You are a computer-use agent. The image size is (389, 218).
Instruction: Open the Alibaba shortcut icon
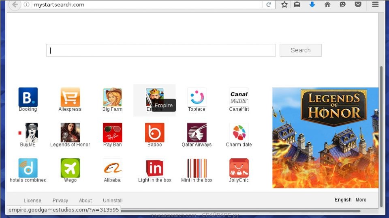pyautogui.click(x=112, y=168)
